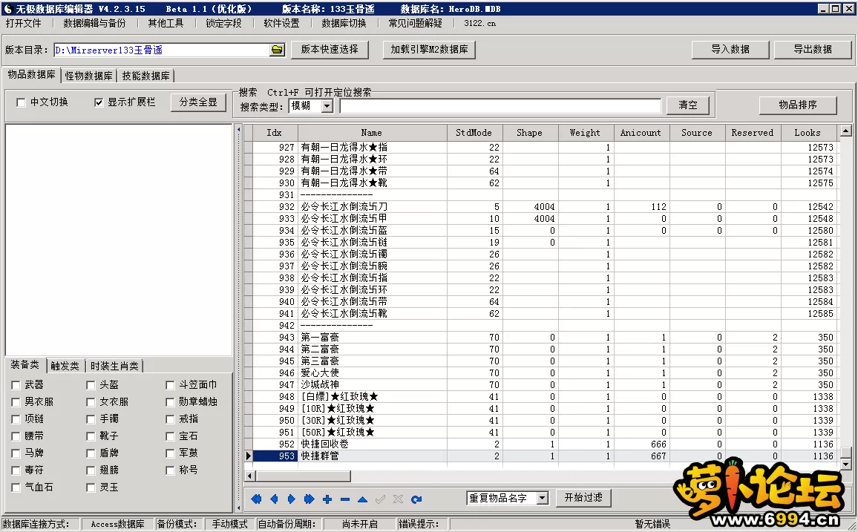Delete record with minus icon
858x532 pixels.
point(344,499)
